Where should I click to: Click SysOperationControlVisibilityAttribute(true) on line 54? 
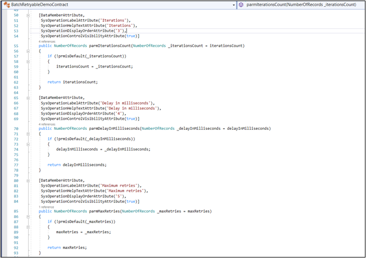(x=89, y=36)
